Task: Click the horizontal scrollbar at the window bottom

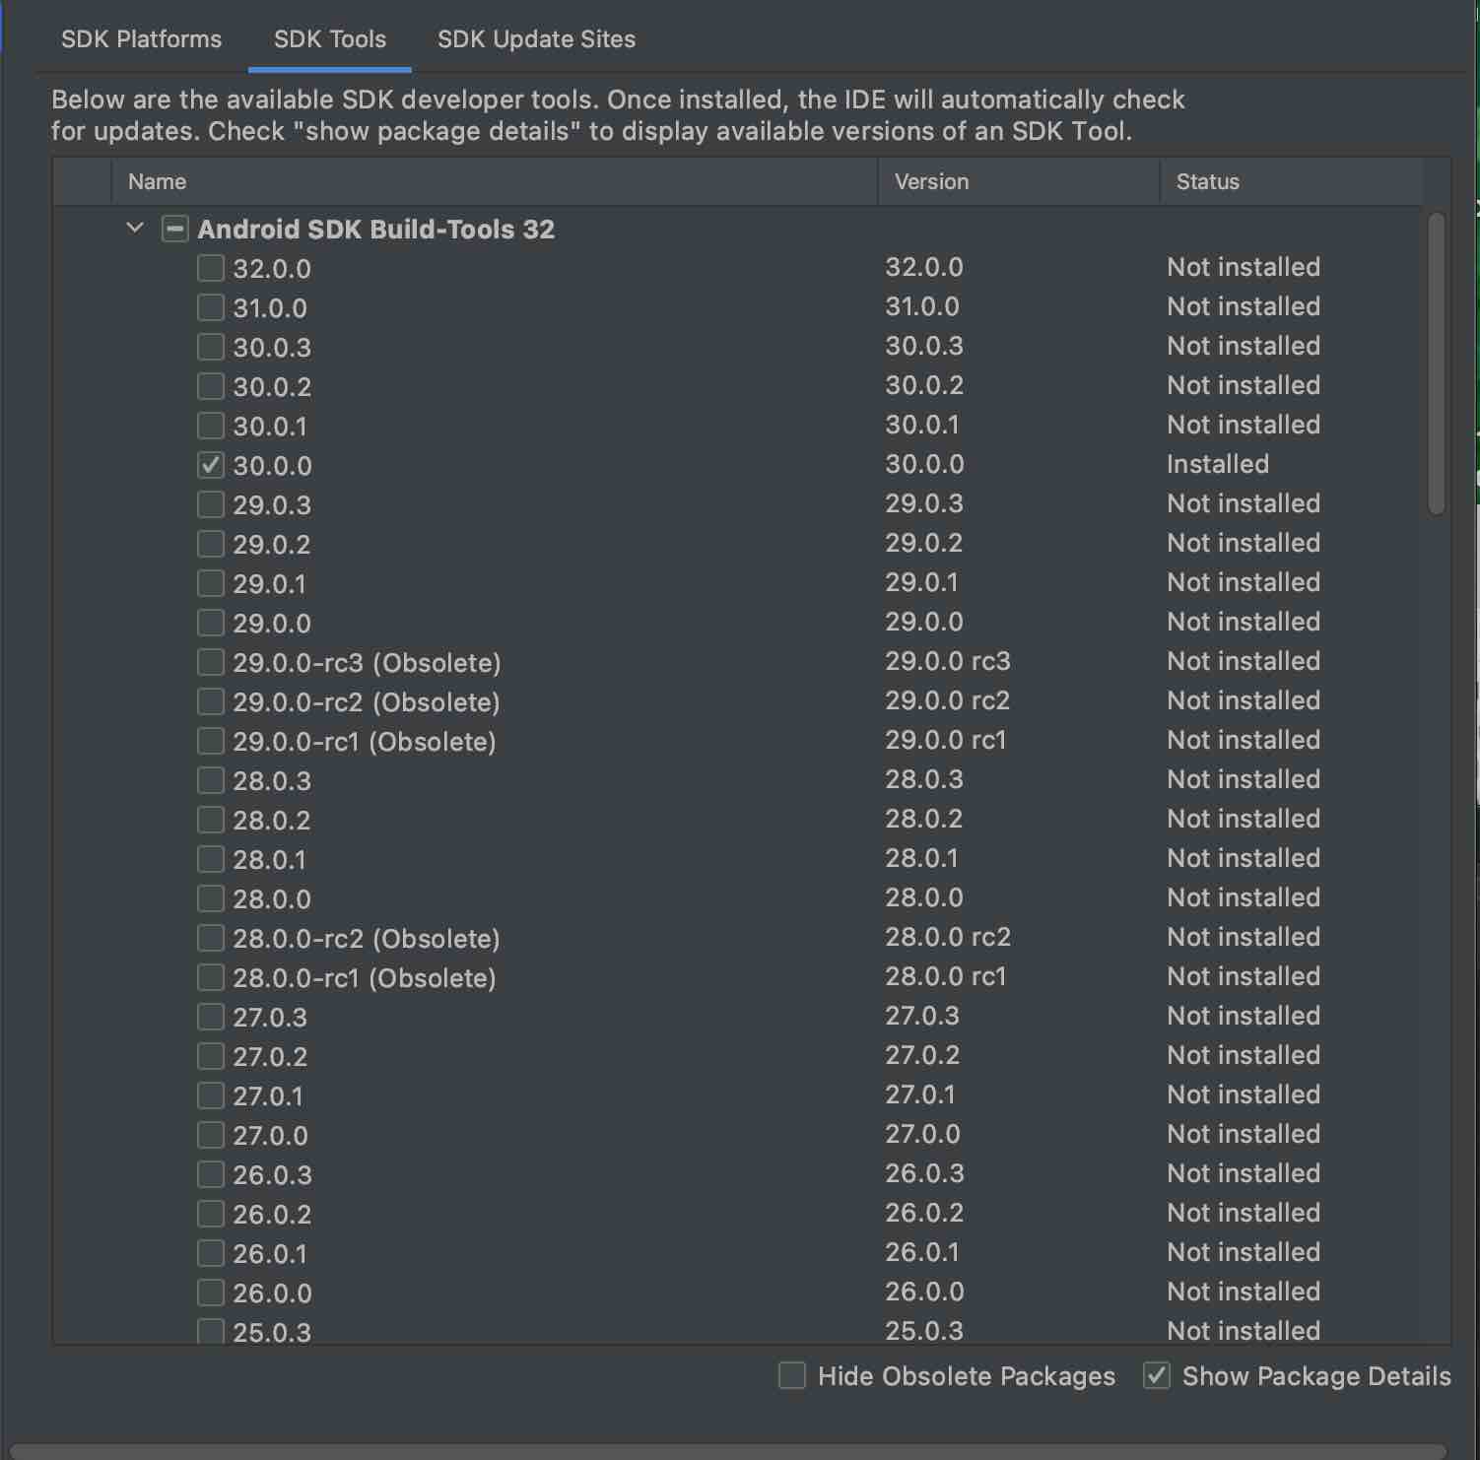Action: 728,1452
